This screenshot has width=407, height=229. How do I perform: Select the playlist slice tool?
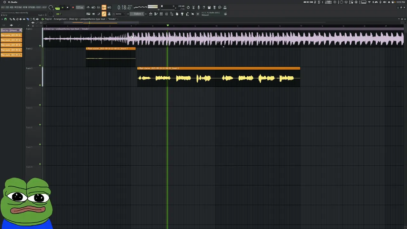(x=27, y=19)
